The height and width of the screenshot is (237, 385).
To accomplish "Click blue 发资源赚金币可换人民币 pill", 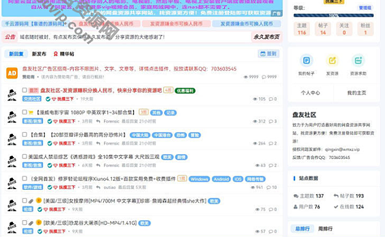I will (247, 24).
